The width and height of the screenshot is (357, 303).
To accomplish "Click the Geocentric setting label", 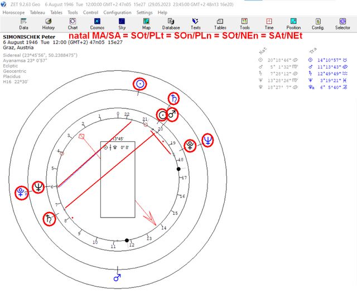I will pyautogui.click(x=15, y=71).
